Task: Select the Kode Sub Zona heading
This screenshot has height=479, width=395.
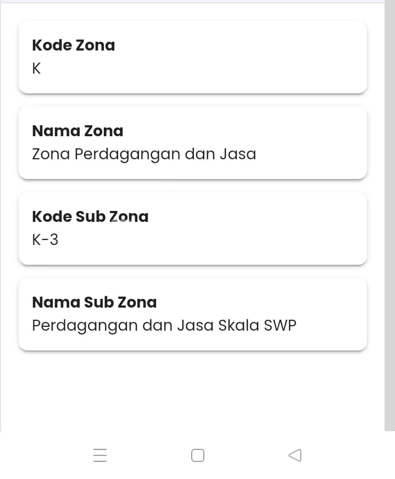Action: (90, 216)
